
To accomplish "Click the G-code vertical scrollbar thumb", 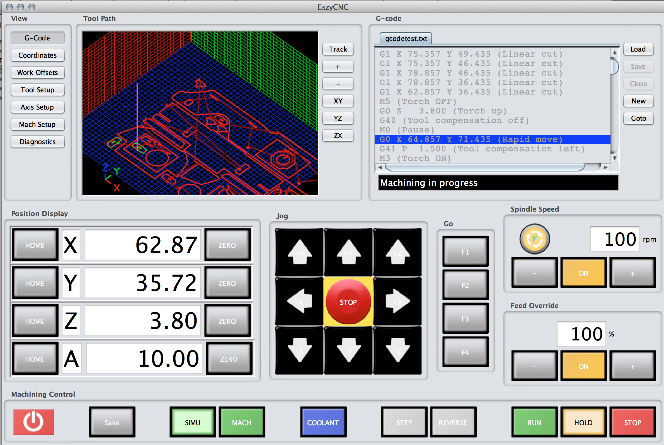I will click(x=614, y=66).
